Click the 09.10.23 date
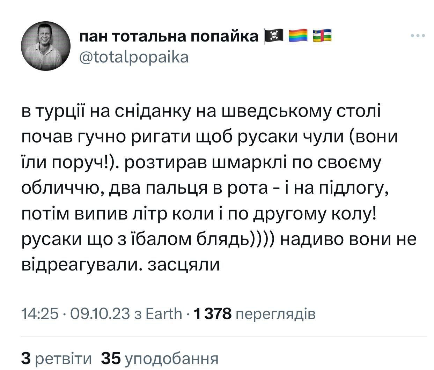The height and width of the screenshot is (370, 434). [100, 314]
